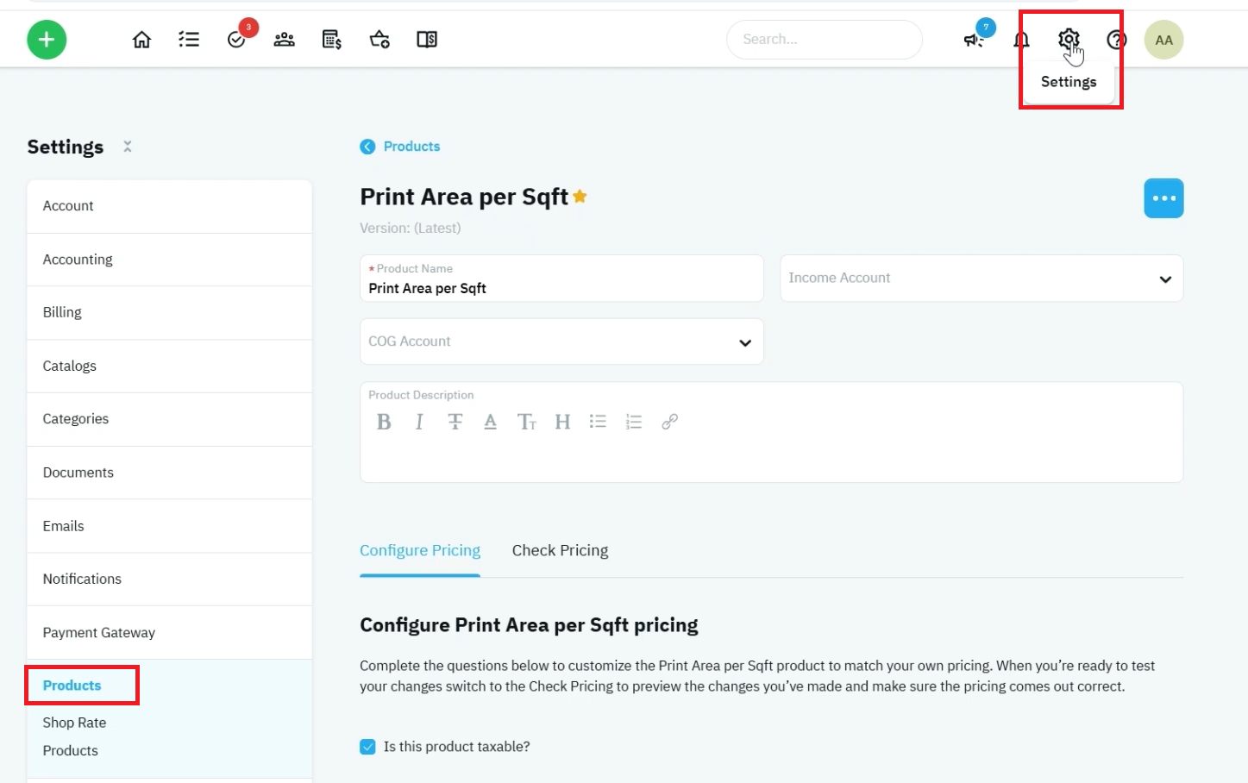Open Catalogs settings section
The image size is (1248, 783).
[x=169, y=366]
